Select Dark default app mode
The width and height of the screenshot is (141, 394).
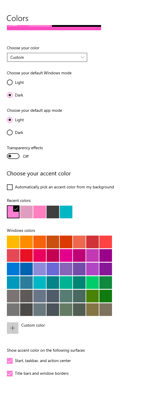point(10,132)
